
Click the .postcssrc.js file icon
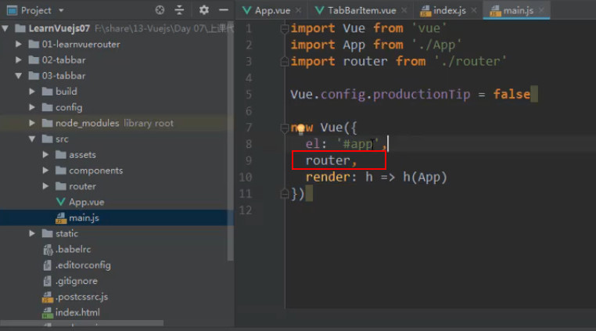pyautogui.click(x=48, y=297)
